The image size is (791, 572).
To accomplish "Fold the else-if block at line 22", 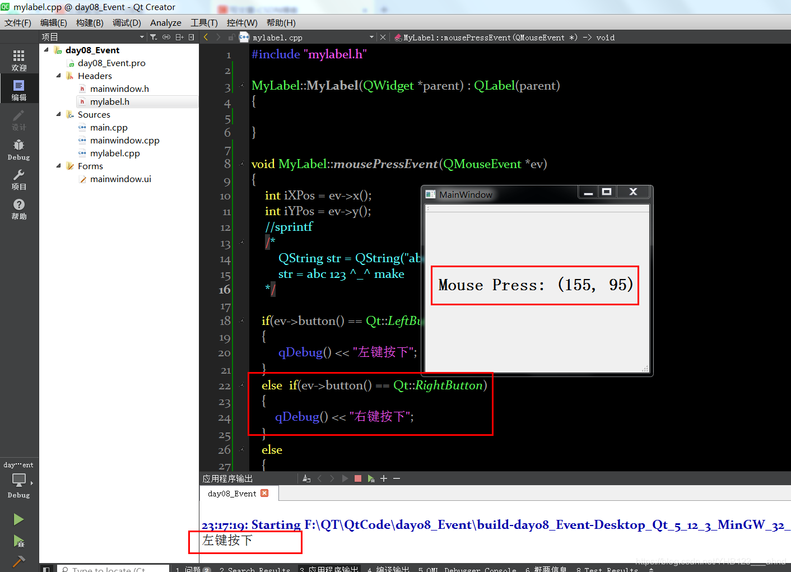I will (x=242, y=385).
